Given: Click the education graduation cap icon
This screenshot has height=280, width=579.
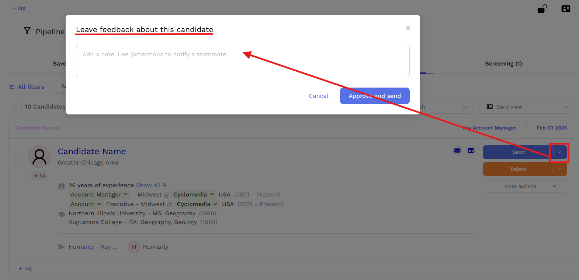Looking at the screenshot, I should [x=62, y=214].
